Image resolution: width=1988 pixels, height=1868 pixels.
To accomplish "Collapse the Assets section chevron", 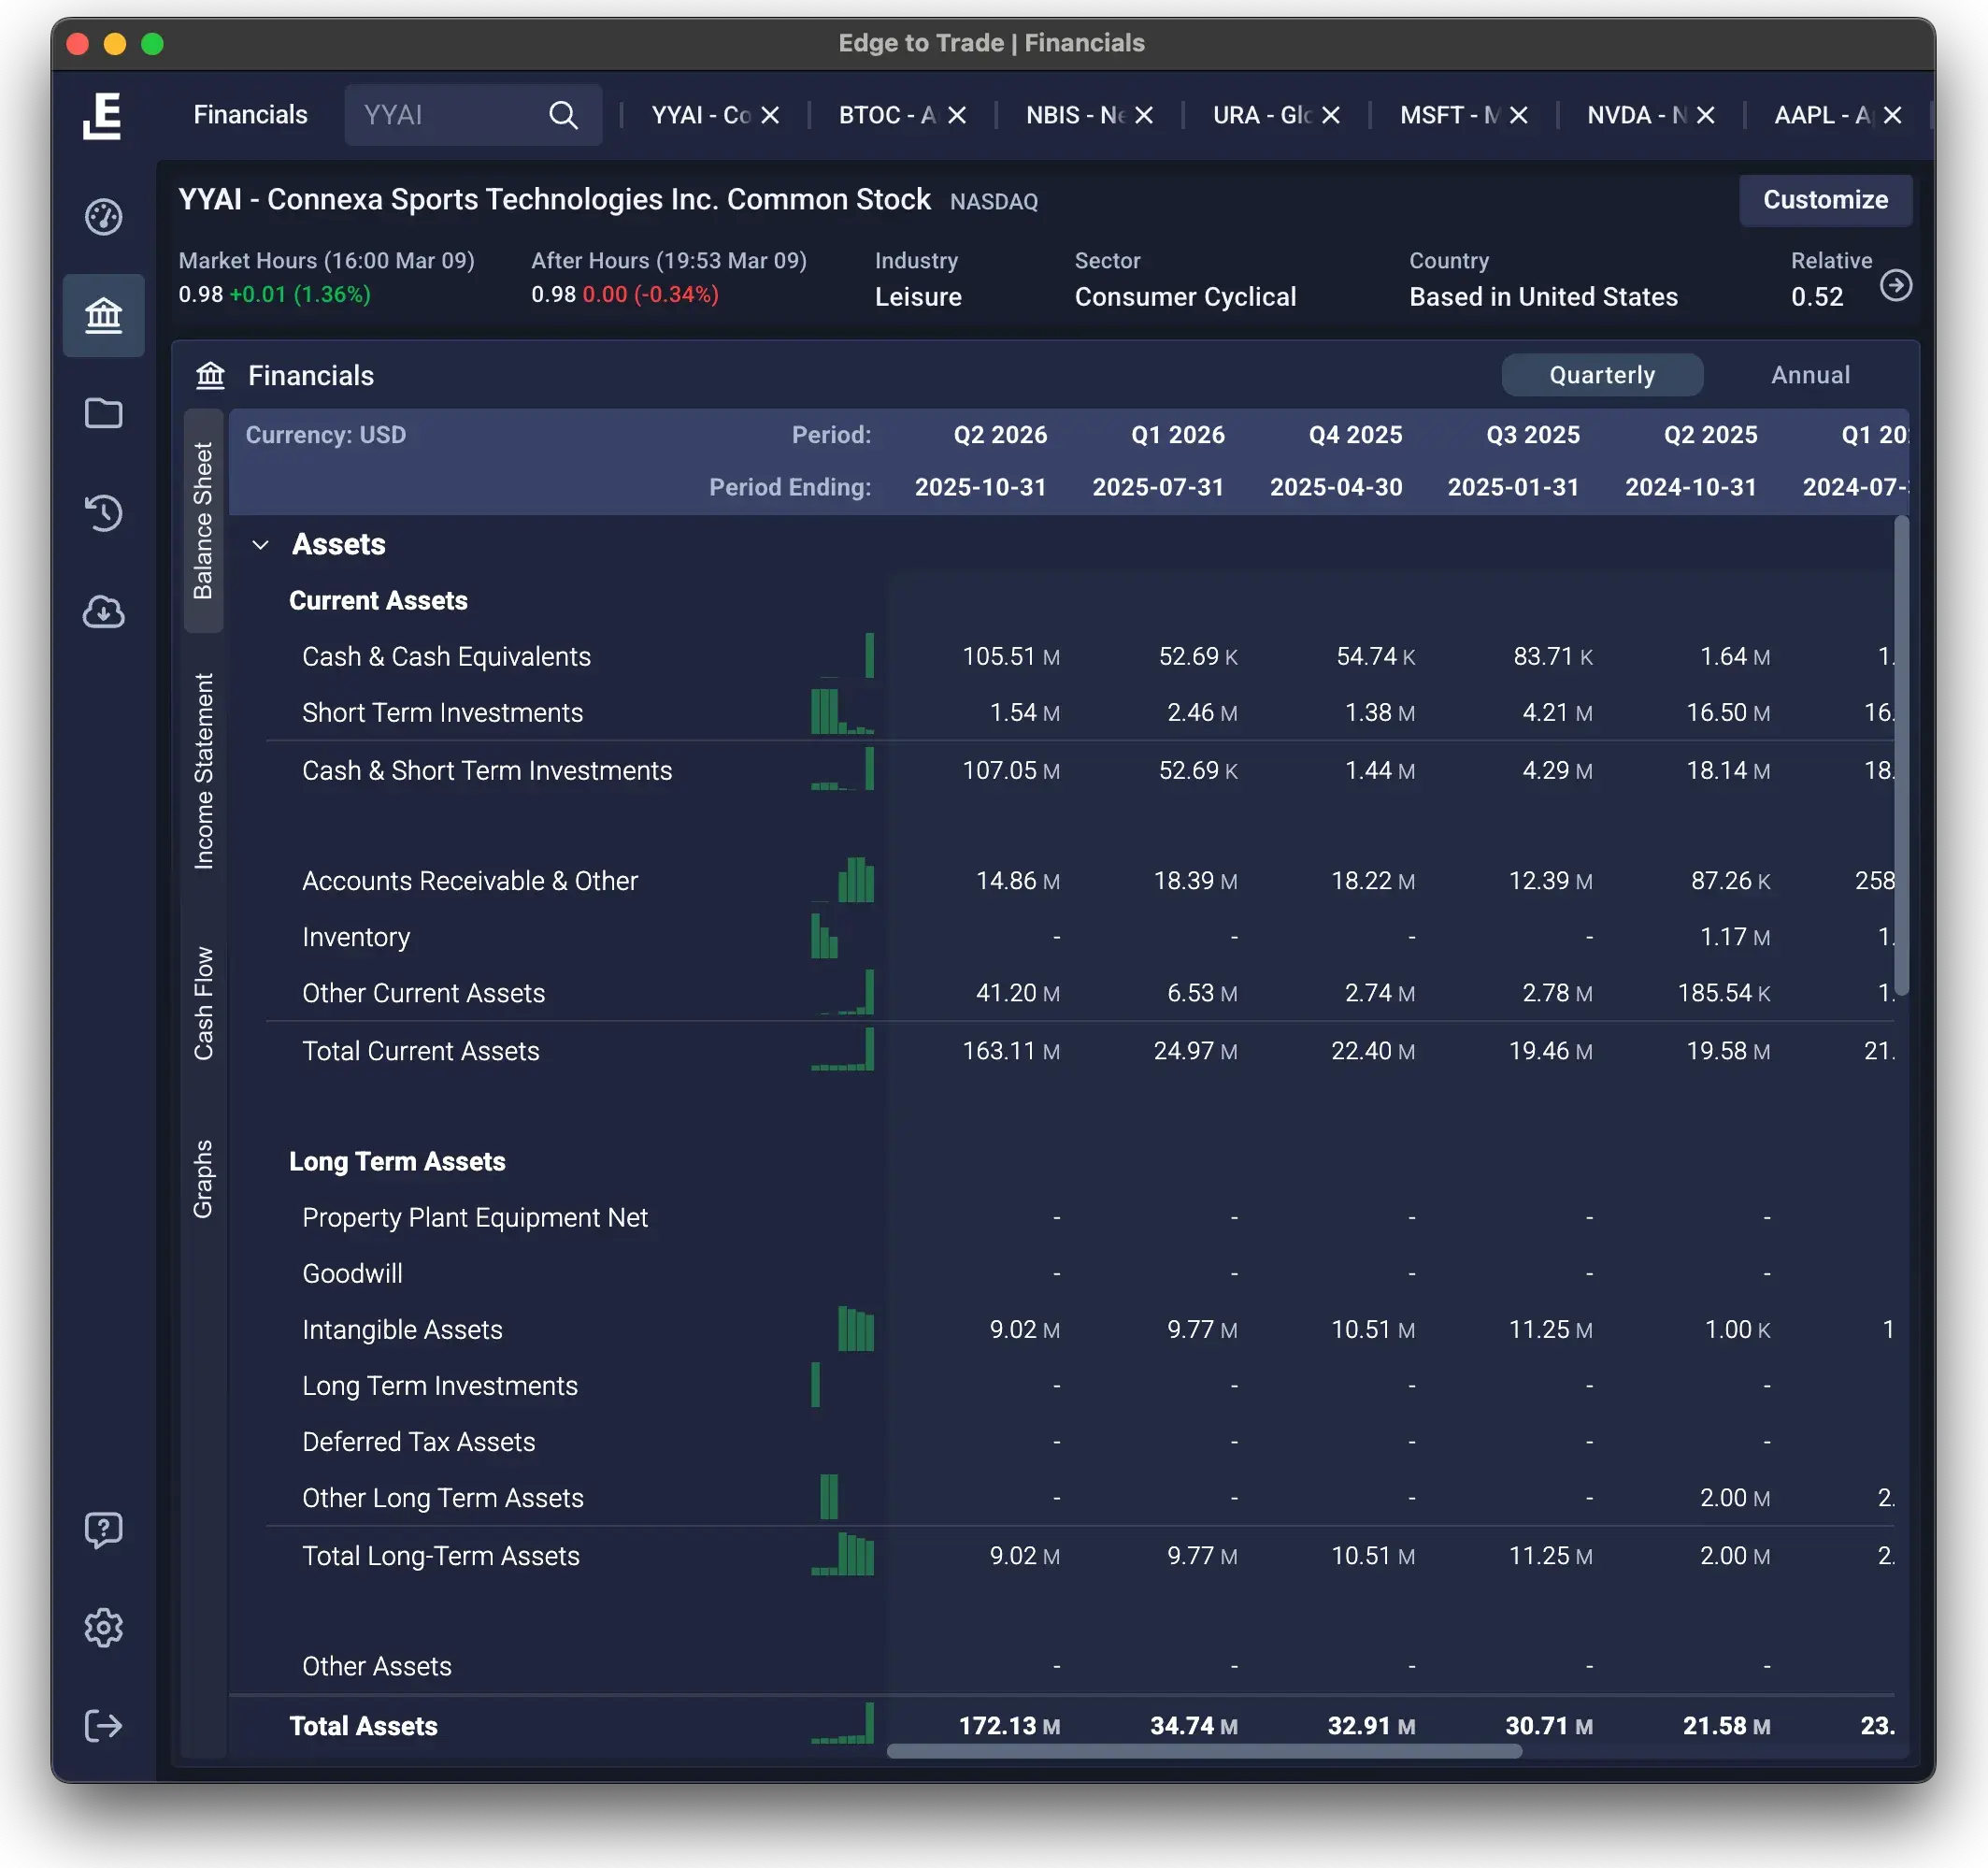I will pos(262,543).
